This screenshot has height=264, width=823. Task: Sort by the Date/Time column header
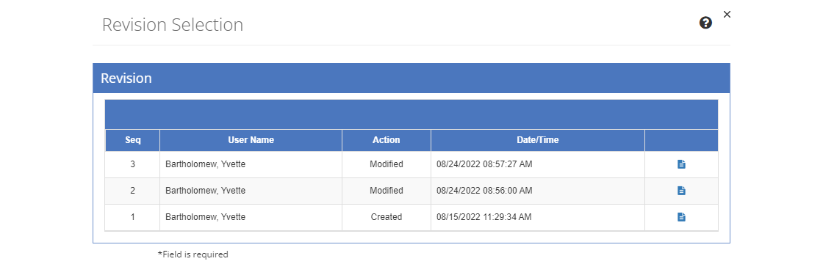click(537, 140)
